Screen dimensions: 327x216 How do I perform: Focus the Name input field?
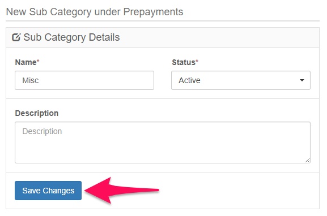pos(84,80)
